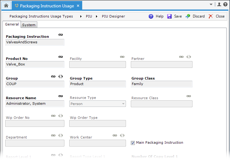Click the link icon beside Packaging Instruction
Image resolution: width=230 pixels, height=160 pixels.
tap(61, 35)
